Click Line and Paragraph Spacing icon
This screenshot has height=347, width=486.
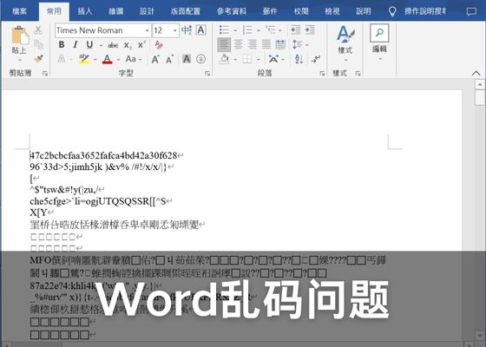tap(297, 44)
